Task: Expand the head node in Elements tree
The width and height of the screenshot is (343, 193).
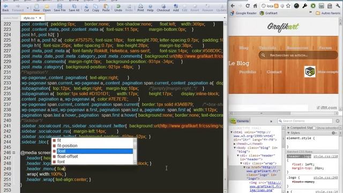Action: (235, 144)
